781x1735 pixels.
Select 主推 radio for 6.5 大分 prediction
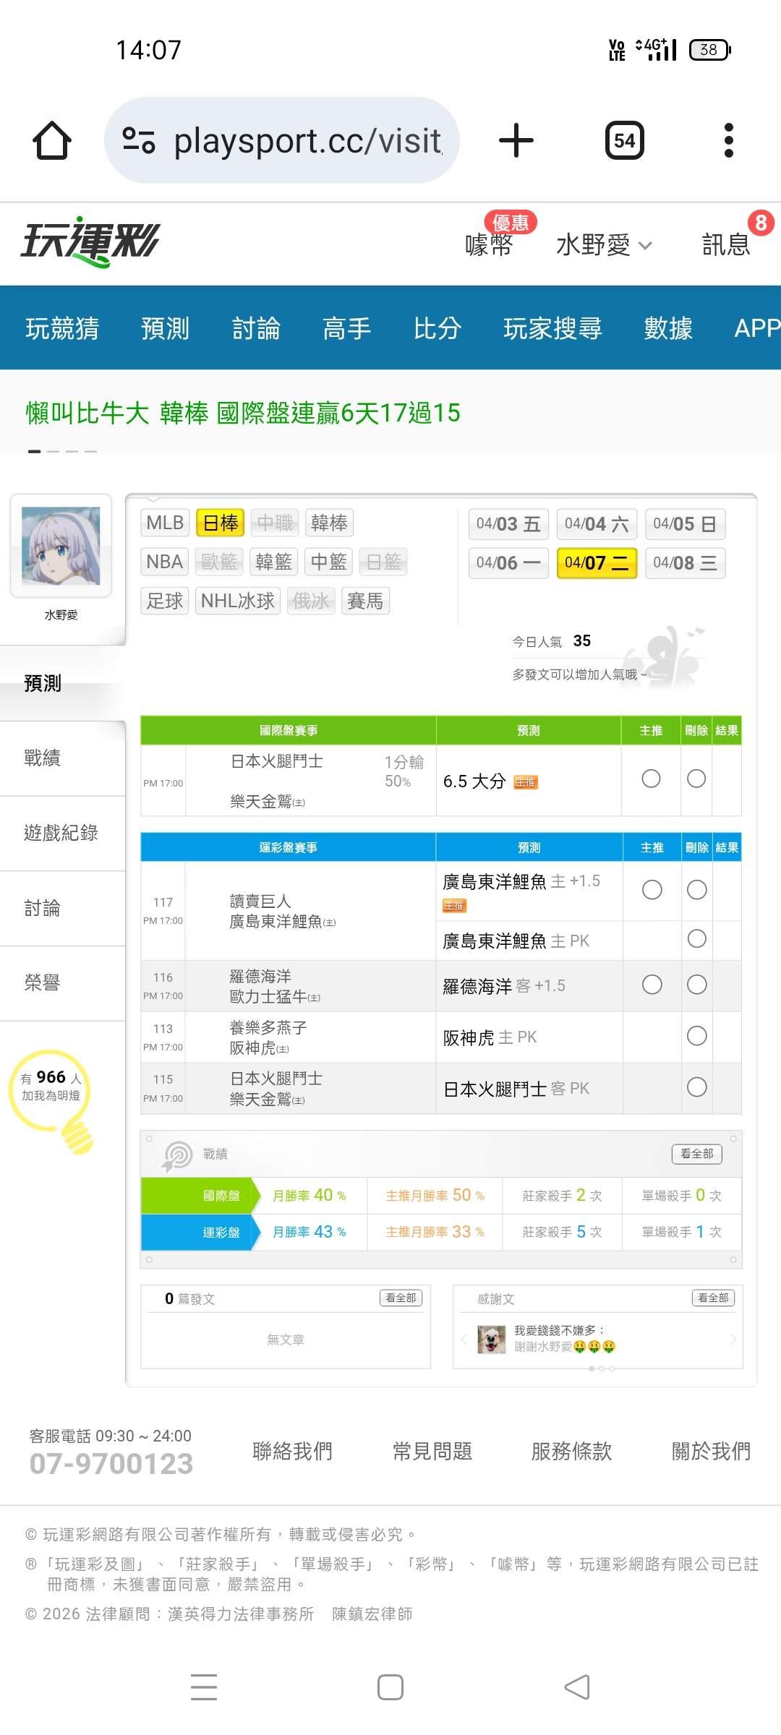(651, 779)
